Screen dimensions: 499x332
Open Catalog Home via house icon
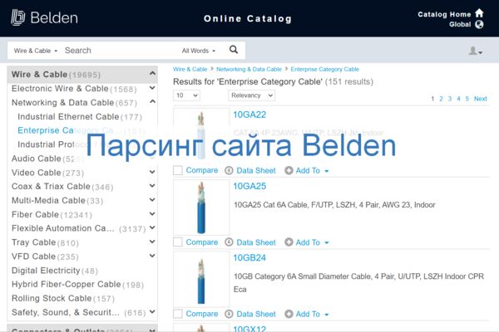(479, 13)
